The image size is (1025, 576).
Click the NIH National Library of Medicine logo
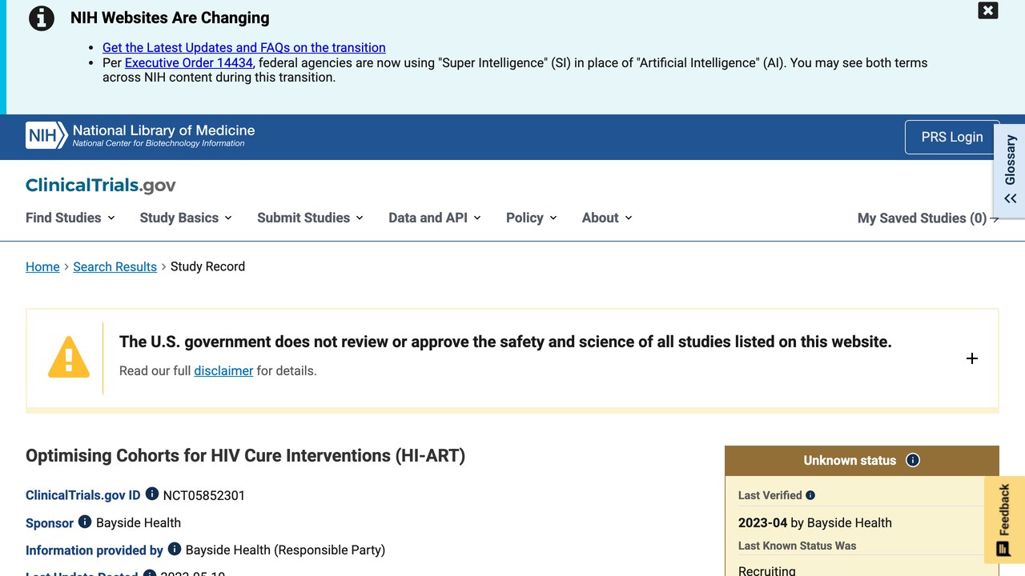[140, 135]
